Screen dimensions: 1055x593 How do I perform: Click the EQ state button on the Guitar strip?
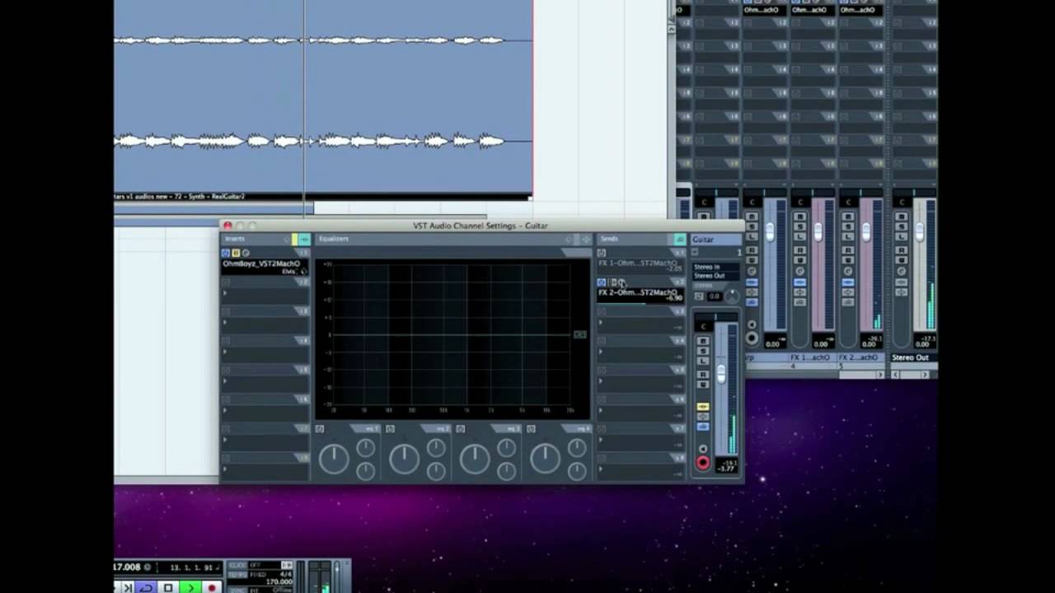pyautogui.click(x=703, y=417)
